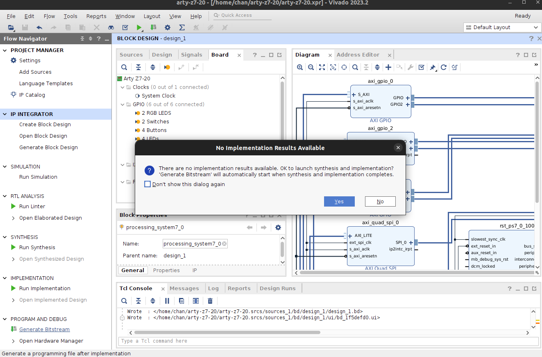The width and height of the screenshot is (542, 357).
Task: Click the green Run flow toolbar icon
Action: click(139, 27)
